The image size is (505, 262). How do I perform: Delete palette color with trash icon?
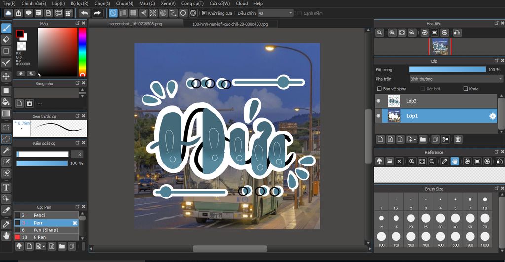coord(29,103)
